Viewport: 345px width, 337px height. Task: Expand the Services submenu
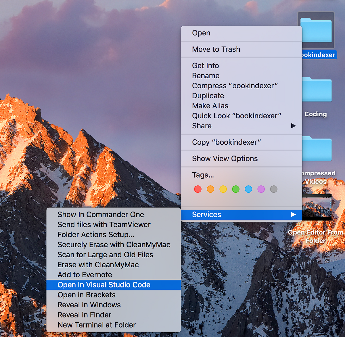(241, 214)
